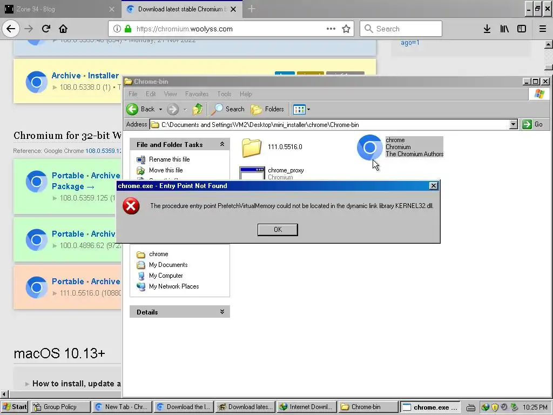Viewport: 553px width, 415px height.
Task: Click the Go button beside the address bar
Action: point(532,124)
